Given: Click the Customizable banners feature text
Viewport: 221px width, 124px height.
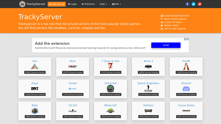Looking at the screenshot, I should point(176,16).
